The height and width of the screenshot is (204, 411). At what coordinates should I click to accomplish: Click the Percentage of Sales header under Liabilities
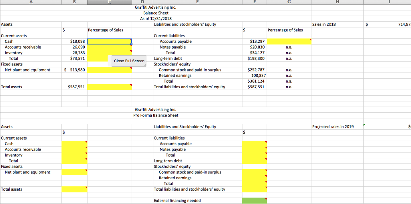tap(285, 30)
